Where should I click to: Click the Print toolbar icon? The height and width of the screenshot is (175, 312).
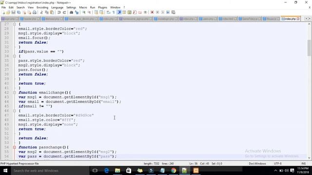[35, 12]
